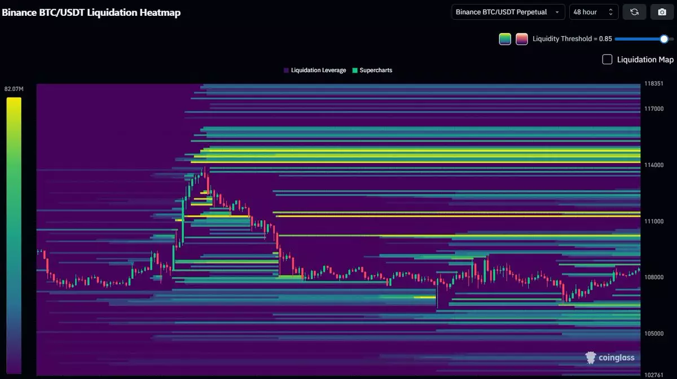Enable the Liquidation Map checkbox
Screen dimensions: 677x379
[x=607, y=59]
